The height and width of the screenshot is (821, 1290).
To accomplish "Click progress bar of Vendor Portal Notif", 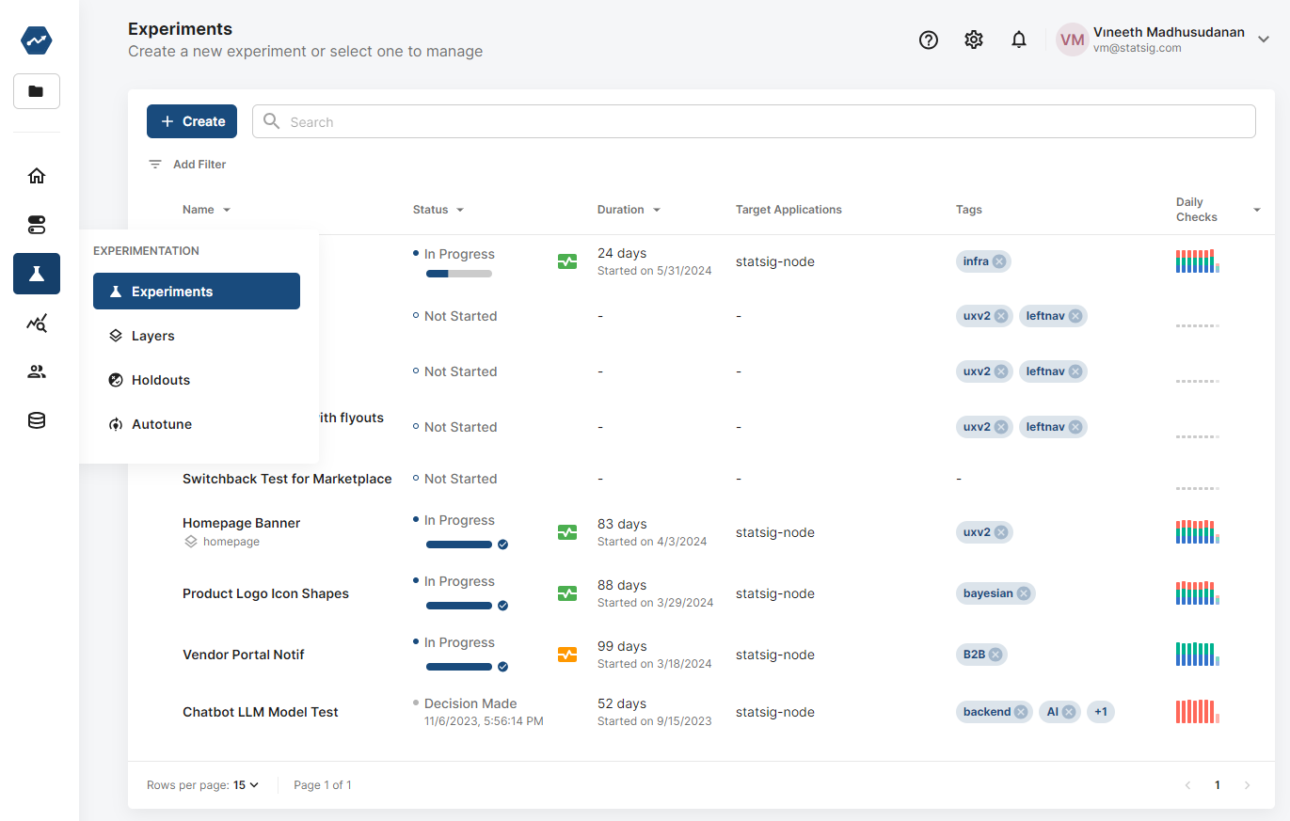I will coord(459,667).
